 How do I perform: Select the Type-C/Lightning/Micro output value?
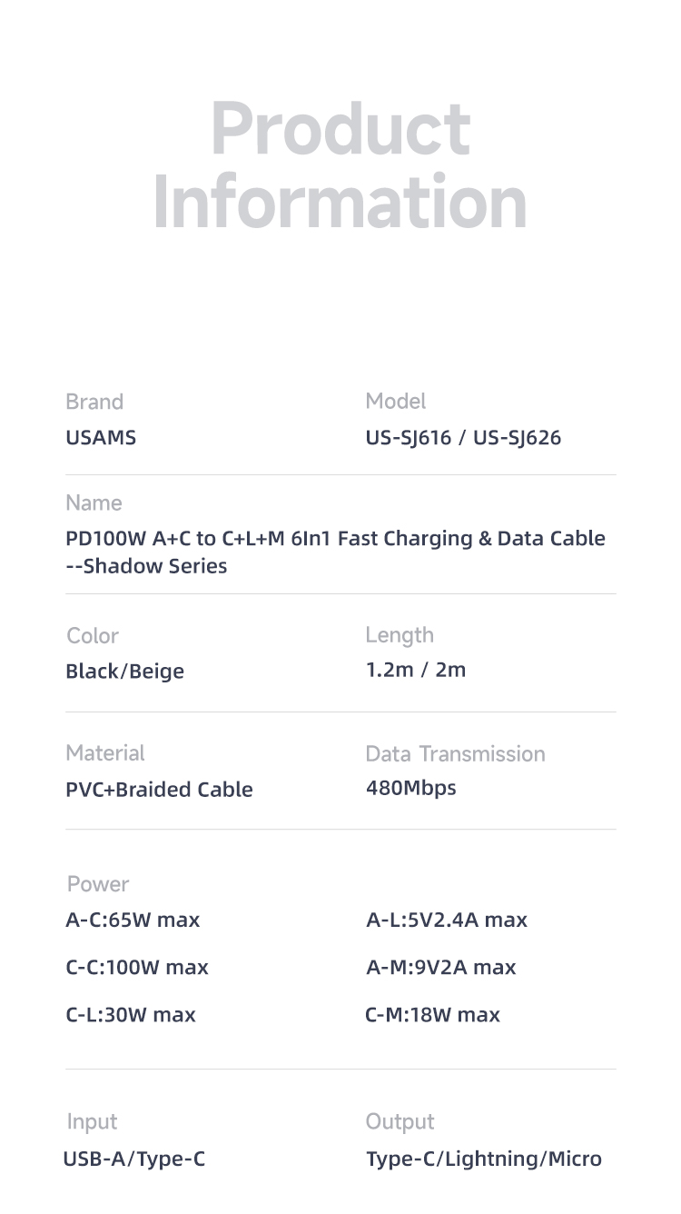[x=483, y=1159]
